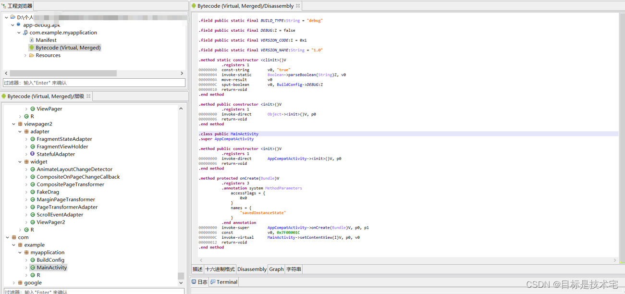Click the Manifest file icon

(32, 40)
